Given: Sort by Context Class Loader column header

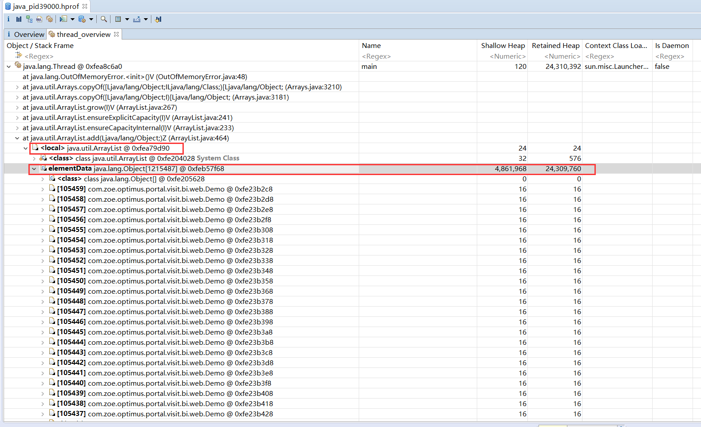Looking at the screenshot, I should point(616,45).
